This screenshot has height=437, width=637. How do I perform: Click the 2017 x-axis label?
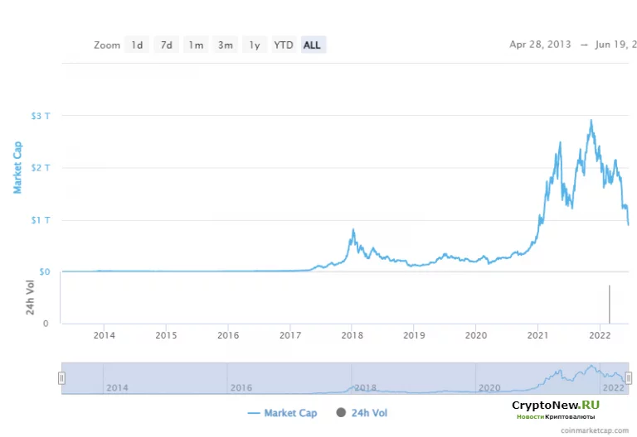click(290, 335)
